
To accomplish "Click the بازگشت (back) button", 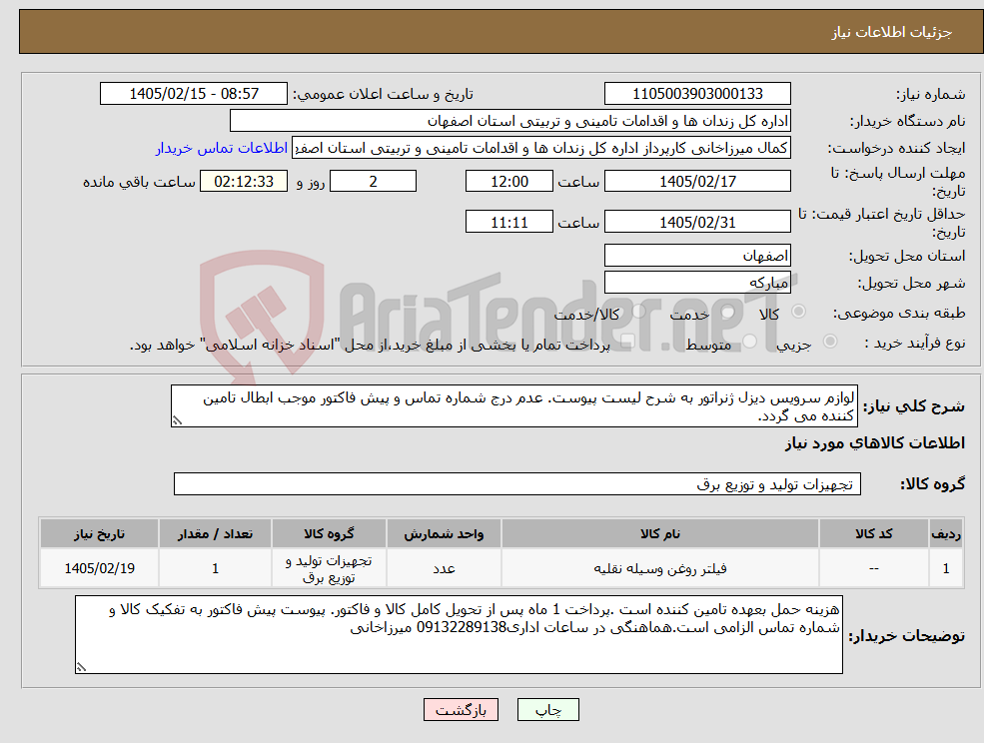I will pyautogui.click(x=461, y=710).
